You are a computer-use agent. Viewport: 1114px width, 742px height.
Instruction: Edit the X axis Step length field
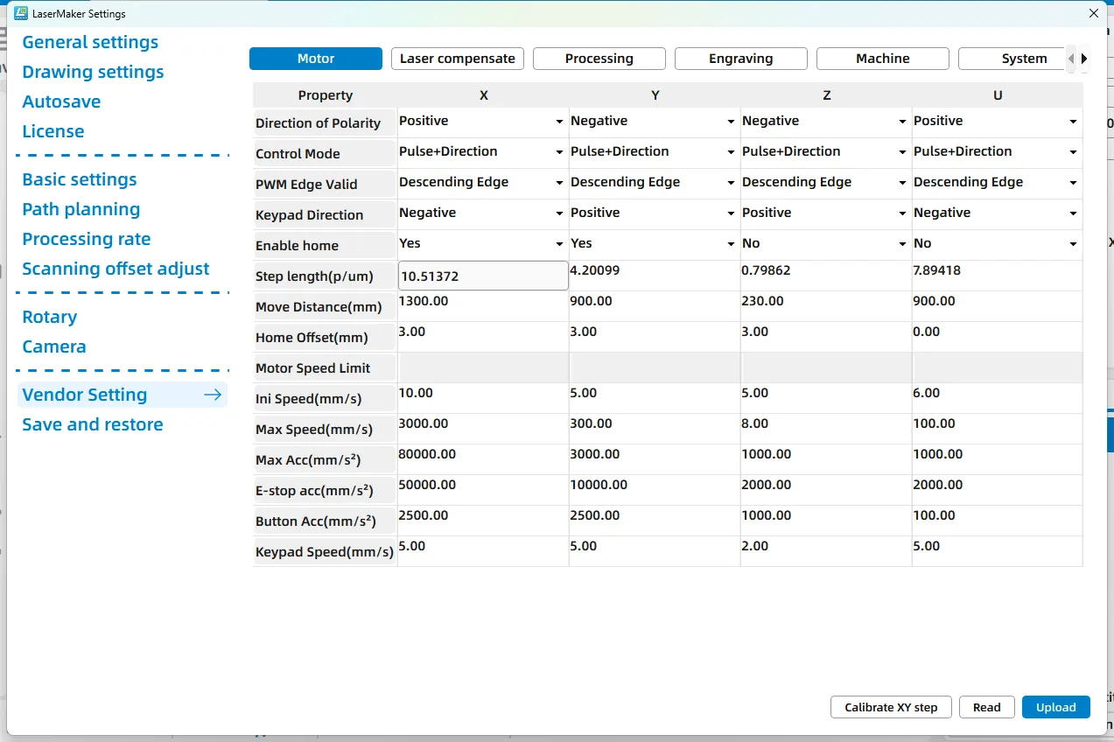[482, 276]
